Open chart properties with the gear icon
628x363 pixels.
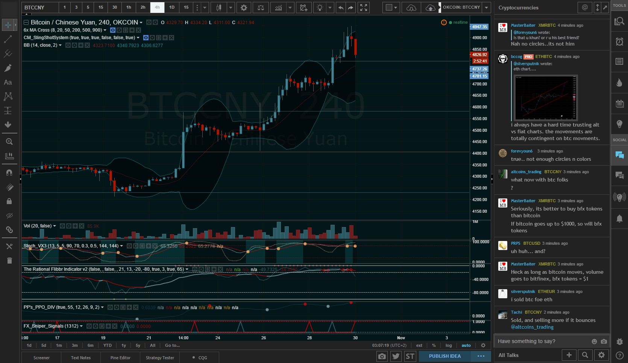point(244,8)
